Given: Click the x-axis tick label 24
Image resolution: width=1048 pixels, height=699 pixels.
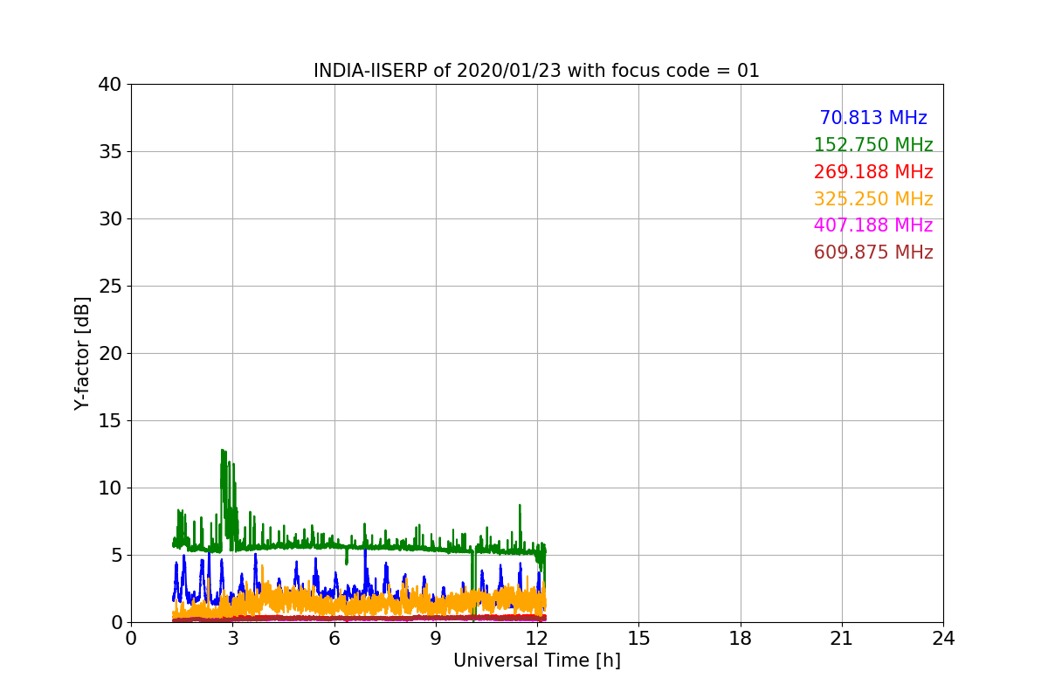Looking at the screenshot, I should (x=943, y=639).
